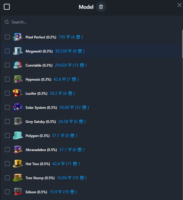183x200 pixels.
Task: Focus the Search input field
Action: point(92,22)
